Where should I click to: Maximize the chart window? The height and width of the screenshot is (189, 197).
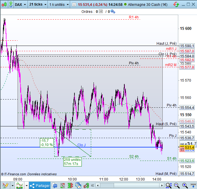[x=188, y=4]
